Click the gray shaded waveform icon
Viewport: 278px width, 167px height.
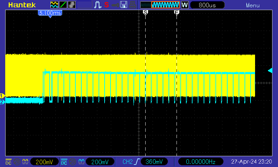(x=72, y=5)
